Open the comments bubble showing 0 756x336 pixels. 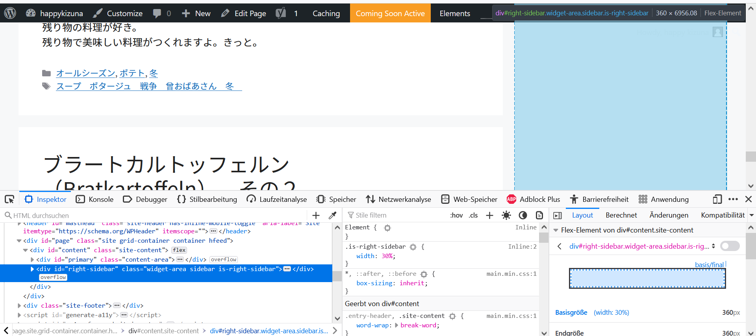click(162, 13)
